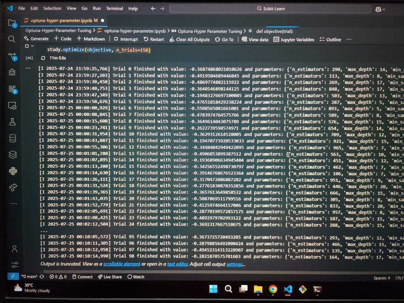
Task: Synchronize changes icon next to main branch
Action: 41,277
